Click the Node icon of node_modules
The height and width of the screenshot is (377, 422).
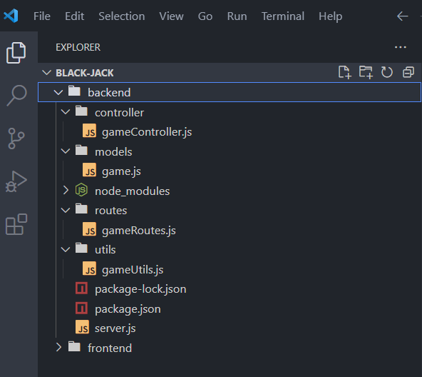pos(81,190)
